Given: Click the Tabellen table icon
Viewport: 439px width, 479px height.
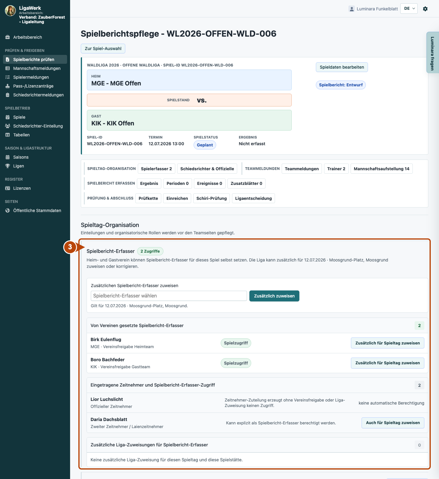Looking at the screenshot, I should 8,135.
